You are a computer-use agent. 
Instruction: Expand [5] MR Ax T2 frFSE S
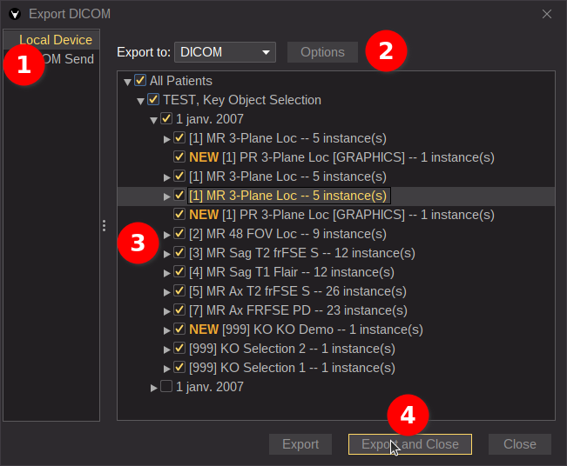[166, 292]
